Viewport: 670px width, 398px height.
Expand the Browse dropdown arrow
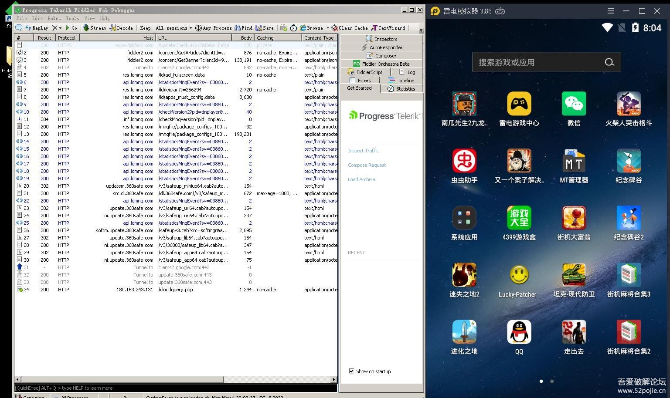pos(328,28)
